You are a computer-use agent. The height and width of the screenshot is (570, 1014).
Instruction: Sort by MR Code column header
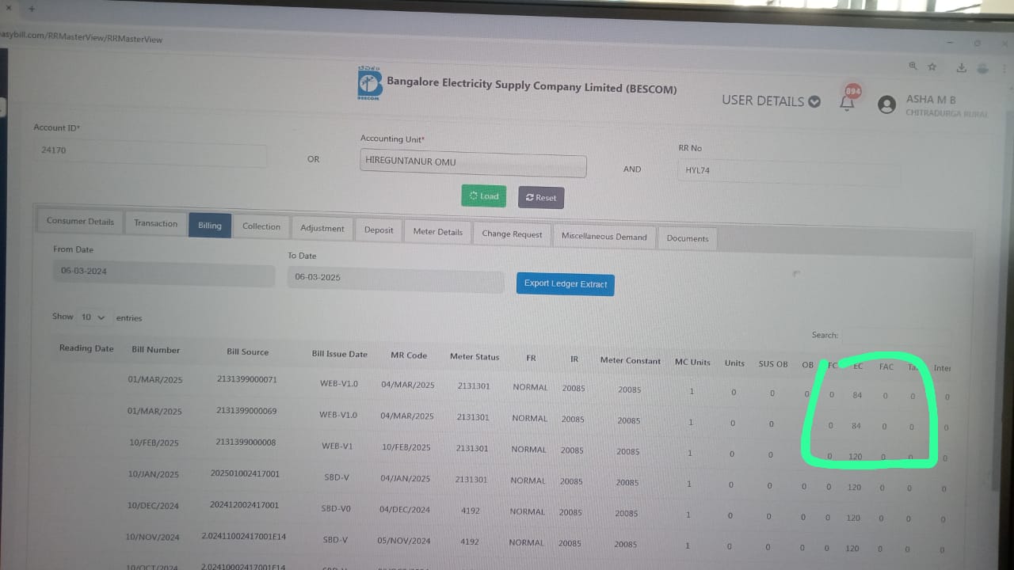tap(409, 355)
